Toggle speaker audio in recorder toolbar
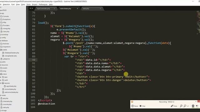 click(197, 106)
